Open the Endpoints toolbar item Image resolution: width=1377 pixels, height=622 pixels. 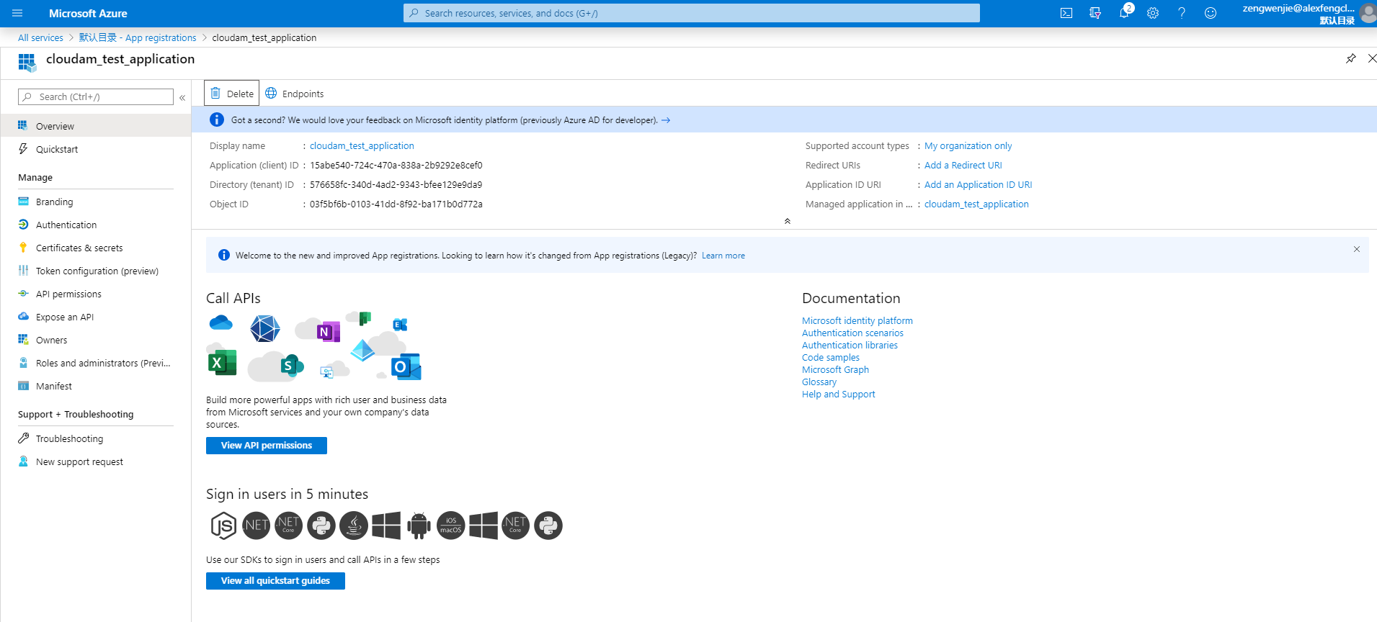pos(295,94)
